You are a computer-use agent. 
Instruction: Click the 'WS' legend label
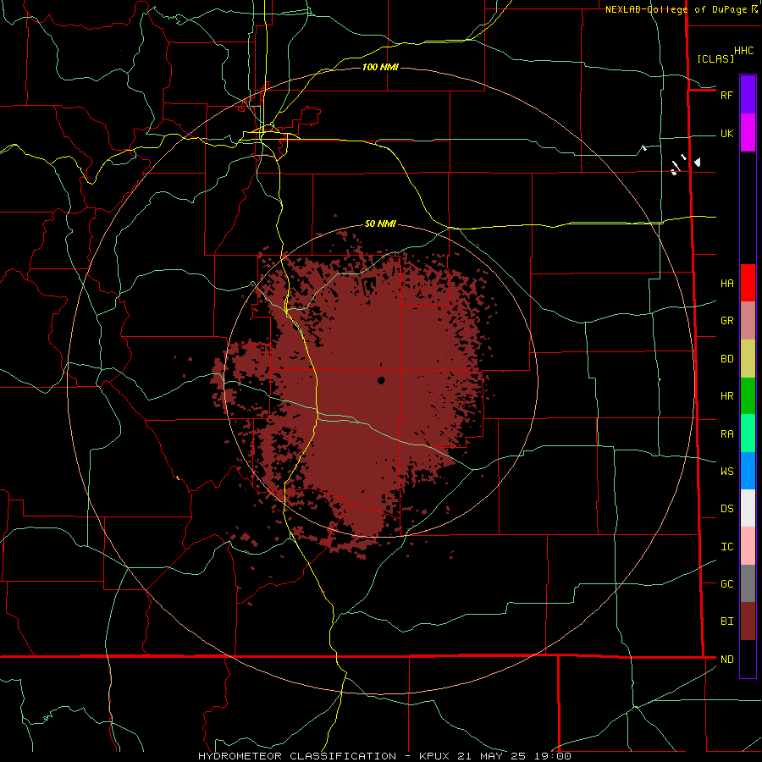pyautogui.click(x=726, y=472)
